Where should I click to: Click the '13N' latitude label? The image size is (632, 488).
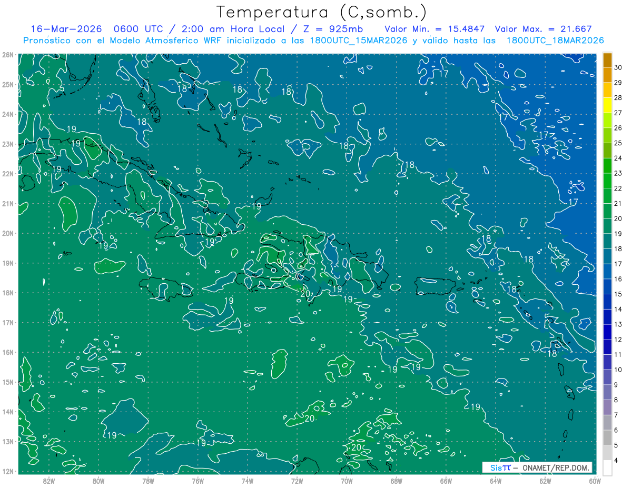8,442
